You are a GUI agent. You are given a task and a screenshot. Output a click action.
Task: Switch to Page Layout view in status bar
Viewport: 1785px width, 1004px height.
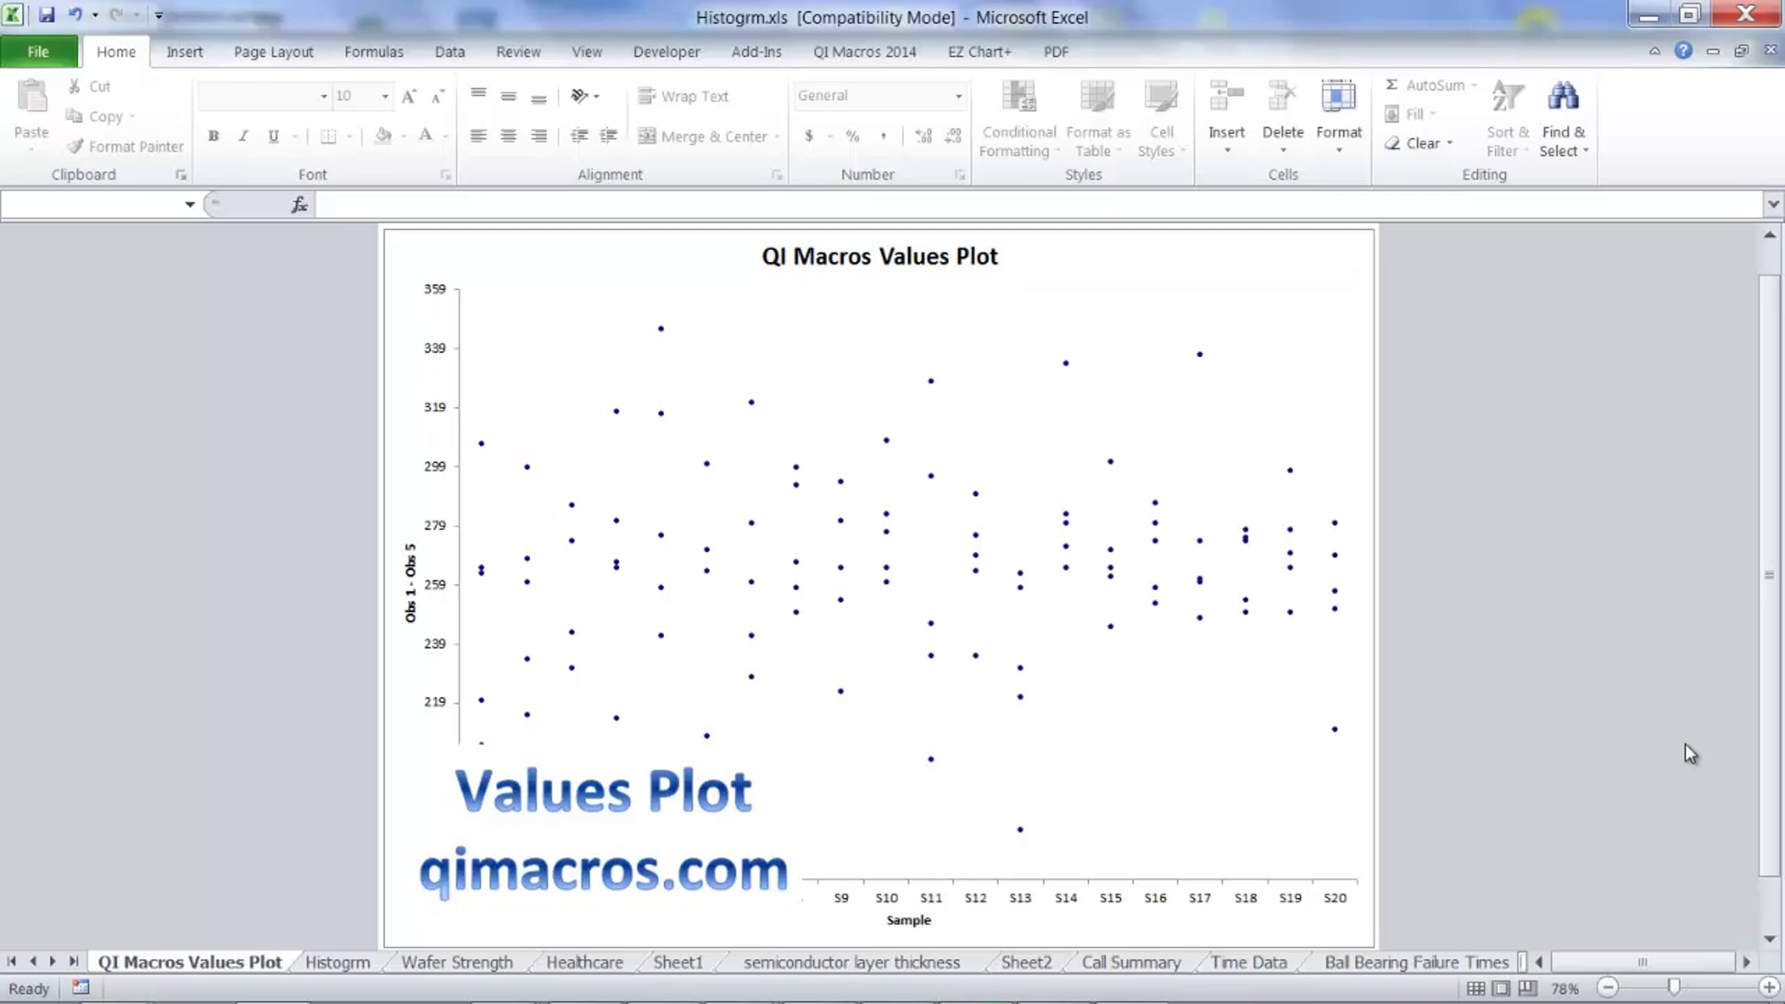click(x=1501, y=988)
